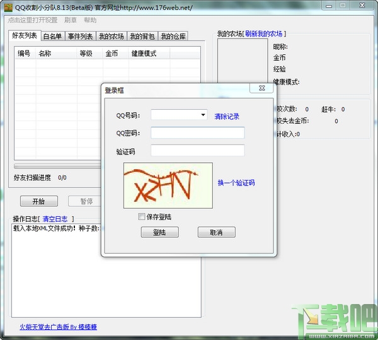Focus the QQ密码 password field

click(x=198, y=132)
